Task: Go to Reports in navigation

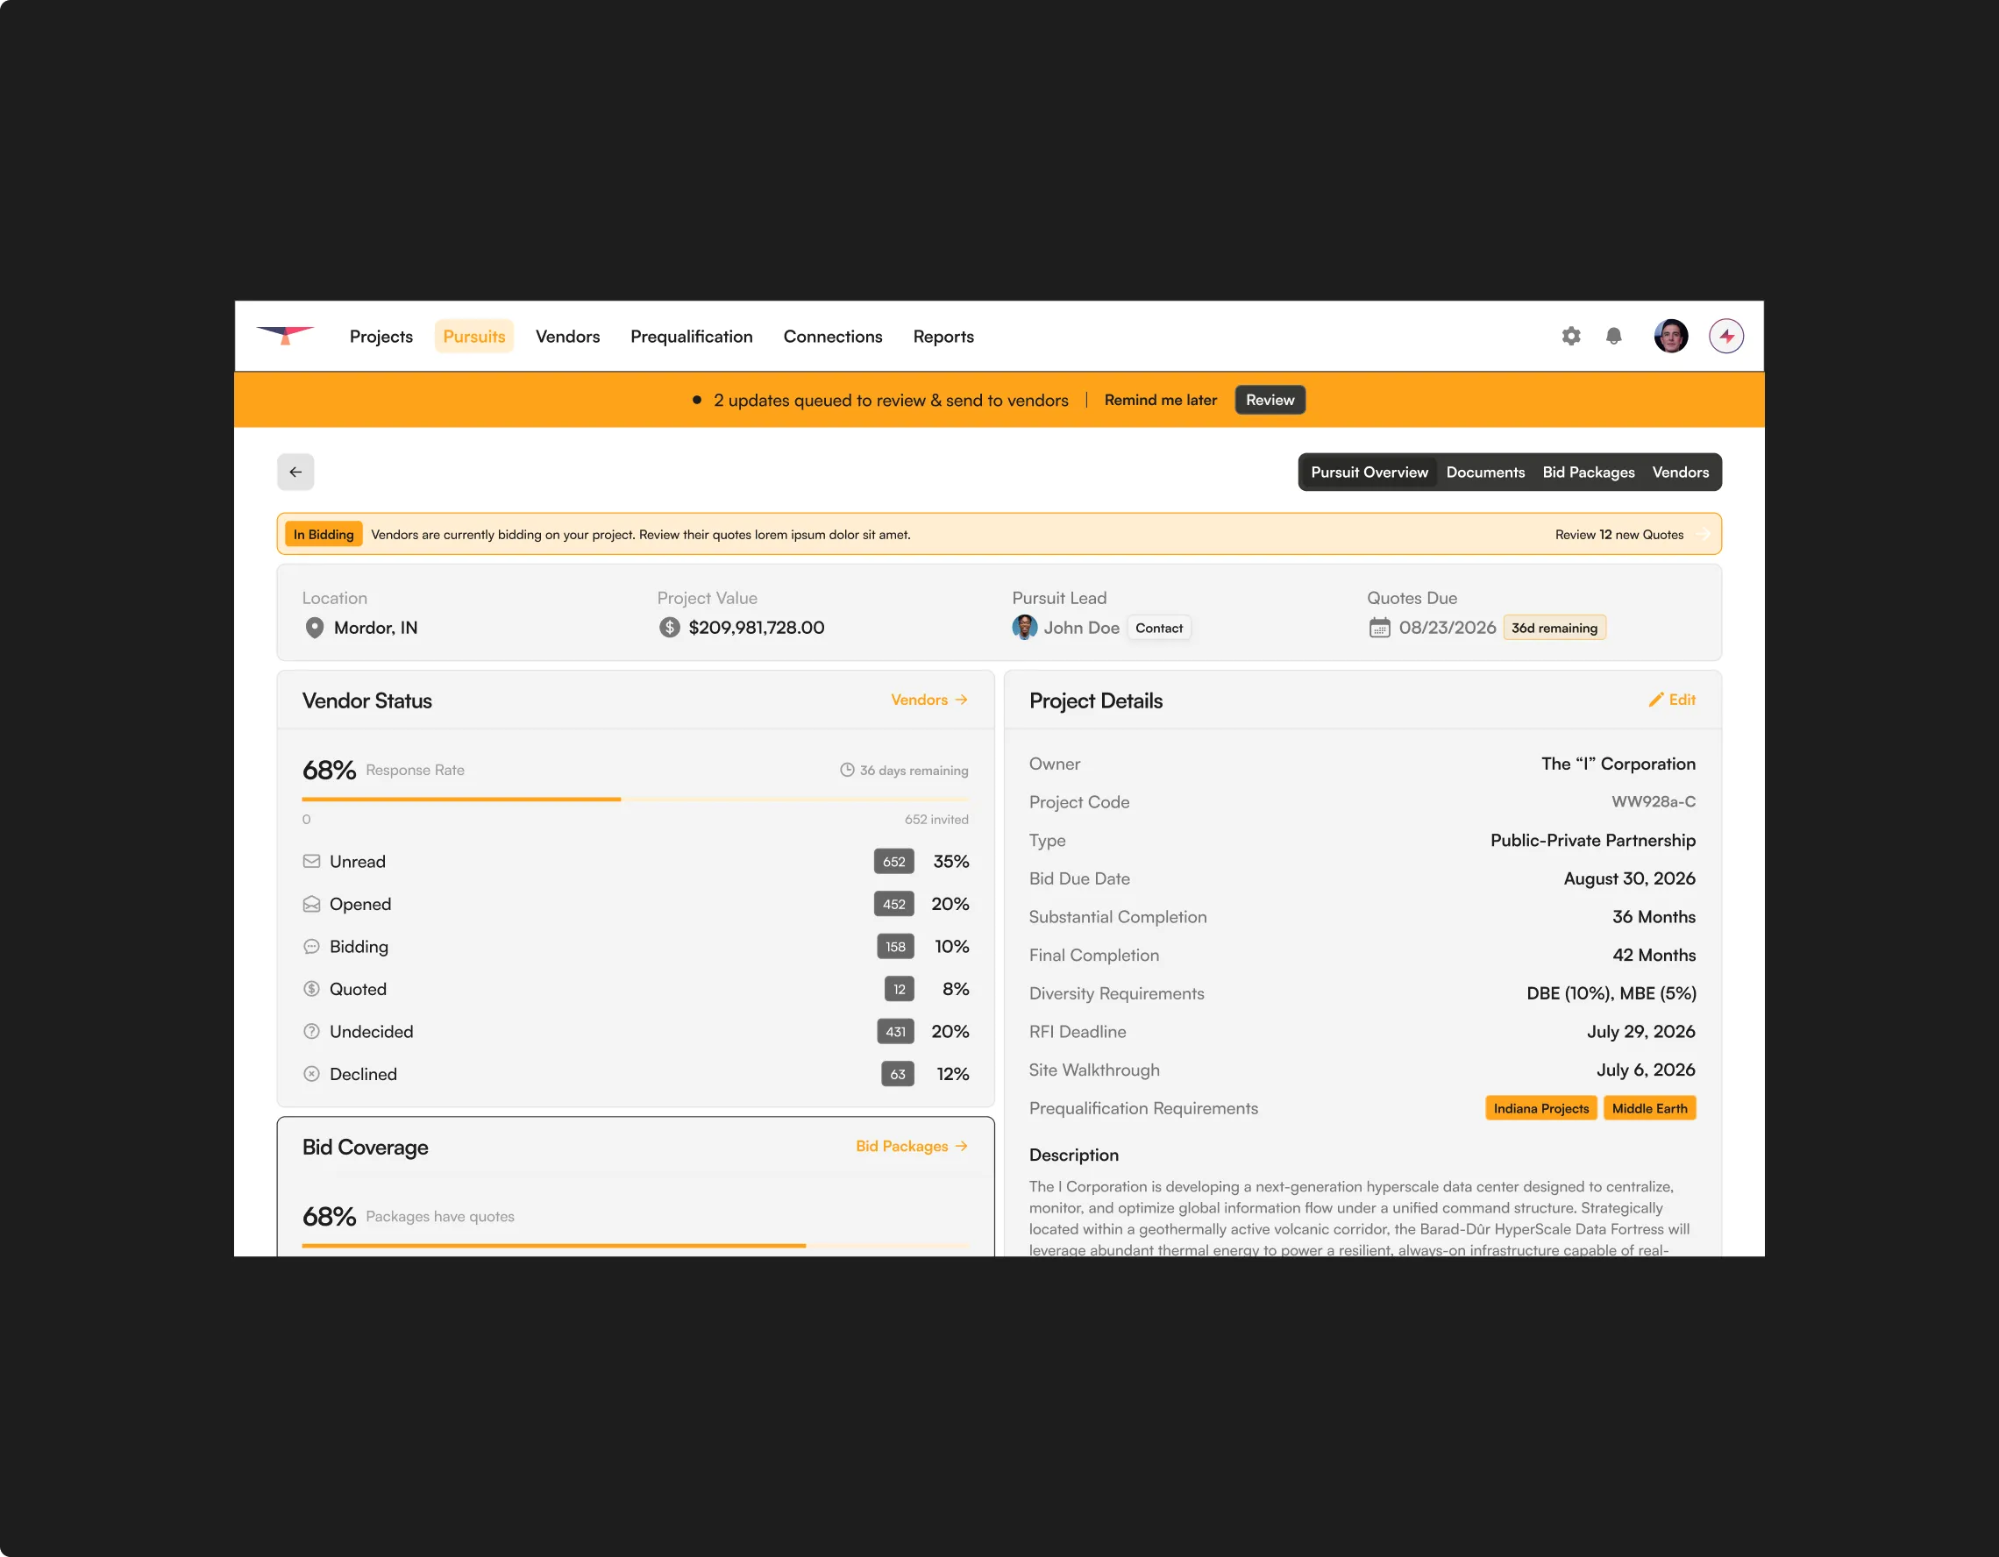Action: pyautogui.click(x=943, y=337)
